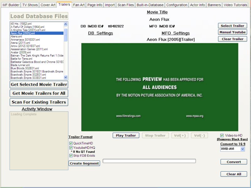Click the trailer video preview area
The width and height of the screenshot is (251, 188).
[x=160, y=87]
